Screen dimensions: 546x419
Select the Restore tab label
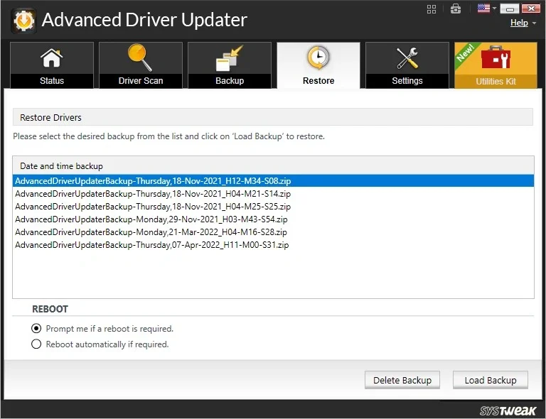[x=318, y=81]
